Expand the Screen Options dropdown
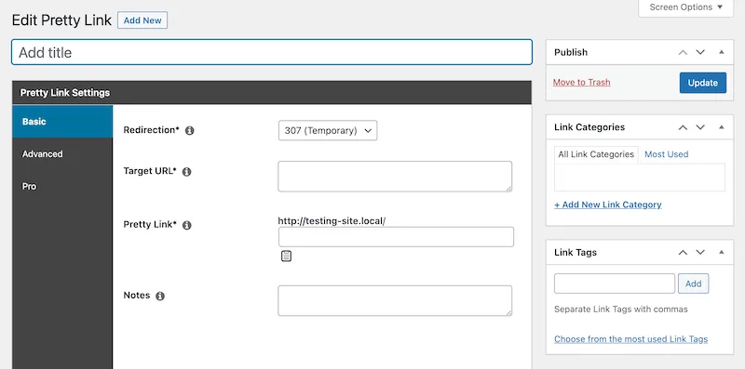The width and height of the screenshot is (745, 369). coord(686,7)
